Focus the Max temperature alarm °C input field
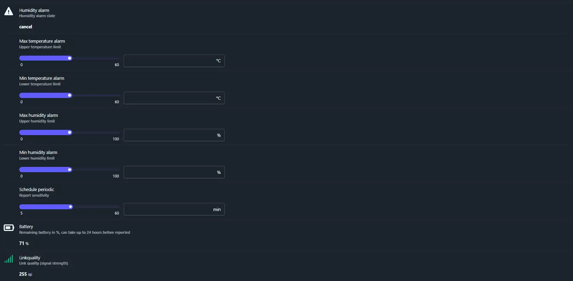Screen dimensions: 573x281 pyautogui.click(x=168, y=61)
